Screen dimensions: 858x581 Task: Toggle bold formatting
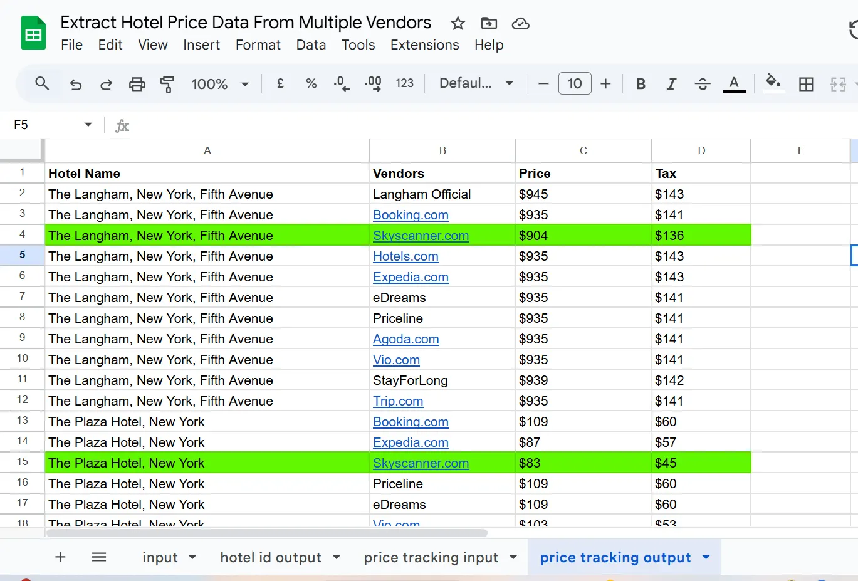pyautogui.click(x=641, y=84)
